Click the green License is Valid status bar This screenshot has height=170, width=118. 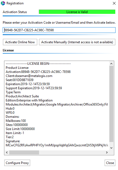pos(77,12)
